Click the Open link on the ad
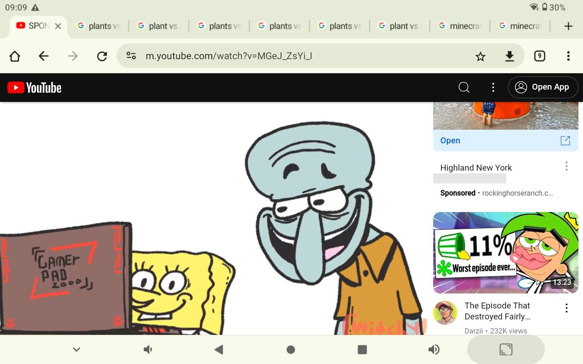This screenshot has width=583, height=364. (x=450, y=141)
